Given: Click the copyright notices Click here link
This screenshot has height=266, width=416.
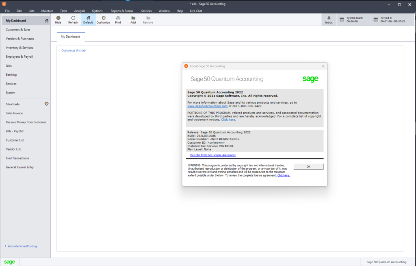Looking at the screenshot, I should click(228, 120).
